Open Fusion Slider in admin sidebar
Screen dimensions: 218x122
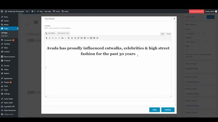pos(9,99)
